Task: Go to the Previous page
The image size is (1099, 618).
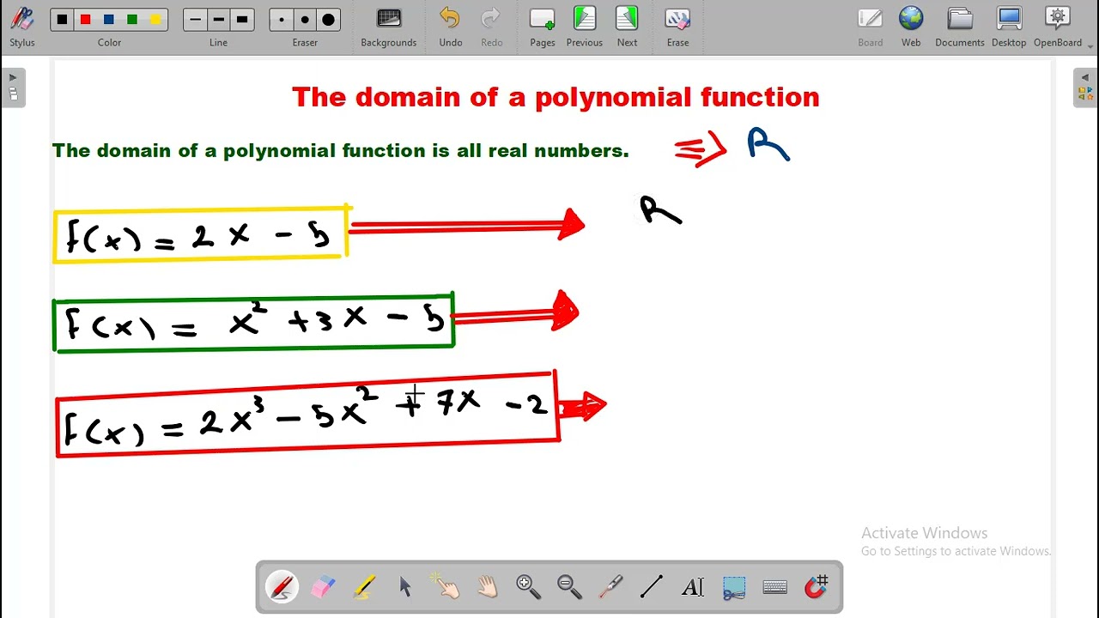Action: (584, 27)
